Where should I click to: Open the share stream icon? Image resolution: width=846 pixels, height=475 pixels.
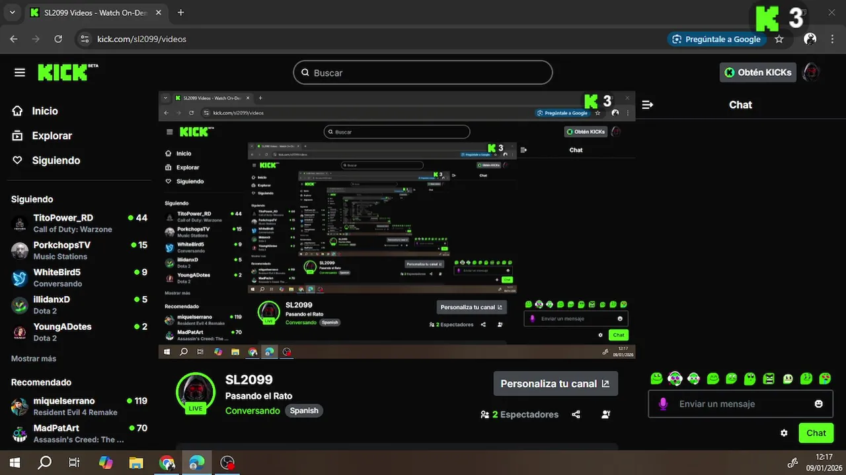[576, 414]
